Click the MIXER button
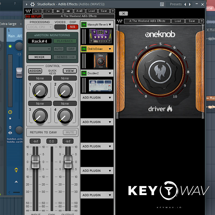The image size is (215, 215). click(40, 57)
